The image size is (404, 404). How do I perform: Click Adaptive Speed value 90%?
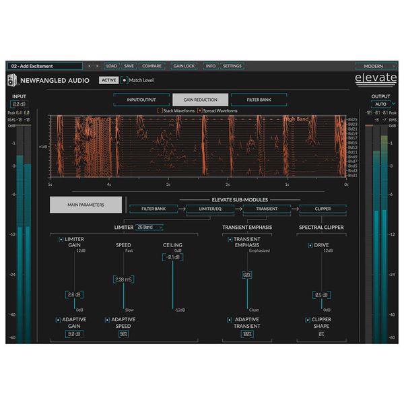123,334
